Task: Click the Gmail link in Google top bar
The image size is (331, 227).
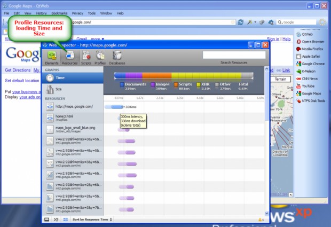Action: point(82,39)
